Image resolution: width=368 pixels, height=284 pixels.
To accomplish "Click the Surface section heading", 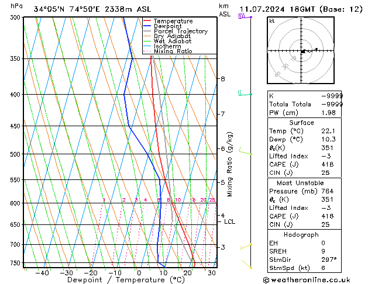I will (x=301, y=123).
